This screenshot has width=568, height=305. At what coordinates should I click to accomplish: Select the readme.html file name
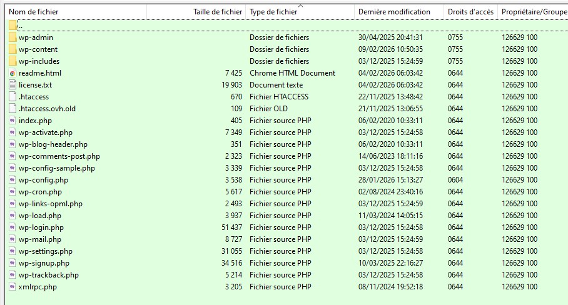40,73
